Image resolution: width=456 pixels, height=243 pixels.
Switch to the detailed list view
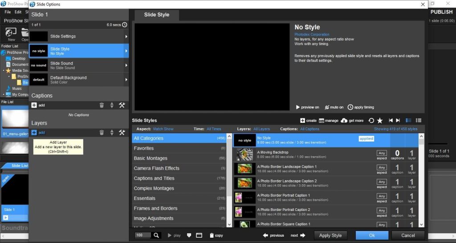418,121
